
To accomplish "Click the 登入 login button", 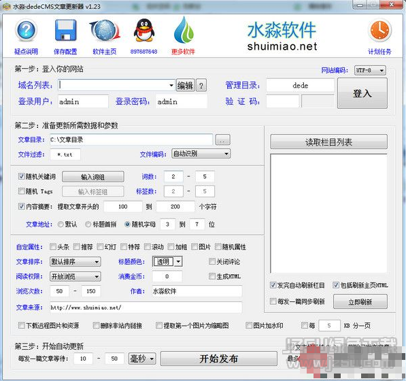I will 362,93.
